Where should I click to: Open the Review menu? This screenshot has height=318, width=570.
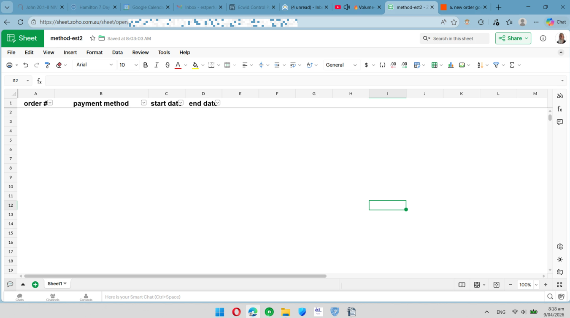140,52
